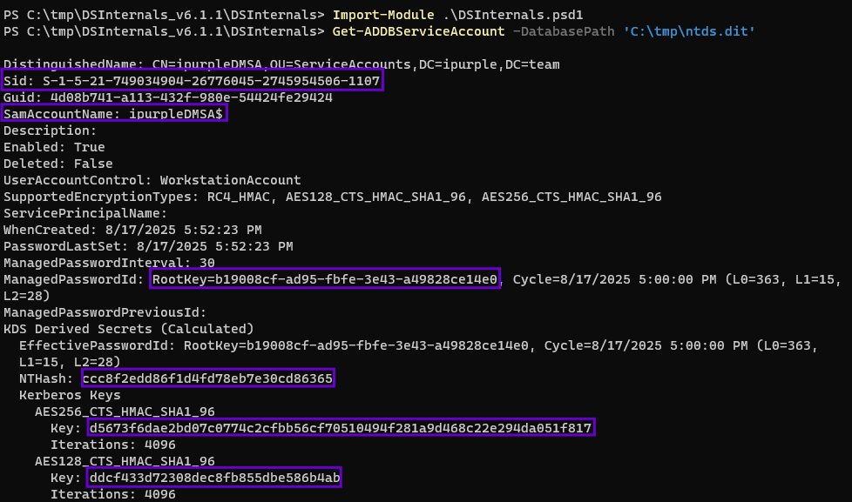This screenshot has height=502, width=852.
Task: Click the SupportedEncryptionTypes line
Action: 332,197
